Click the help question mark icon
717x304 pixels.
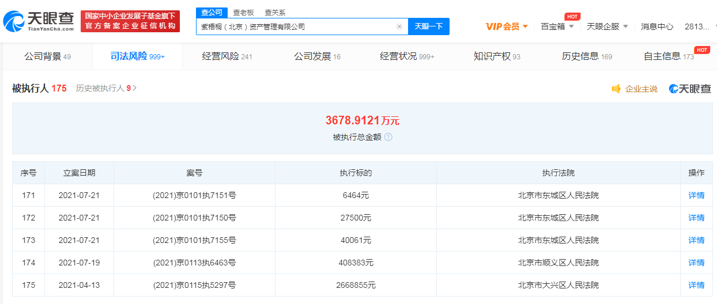pos(388,137)
